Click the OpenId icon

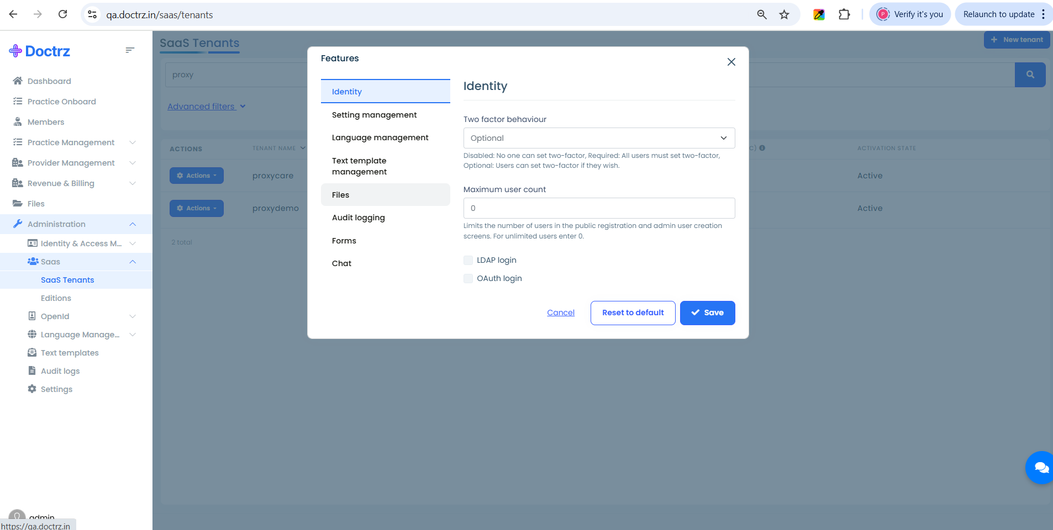[32, 316]
